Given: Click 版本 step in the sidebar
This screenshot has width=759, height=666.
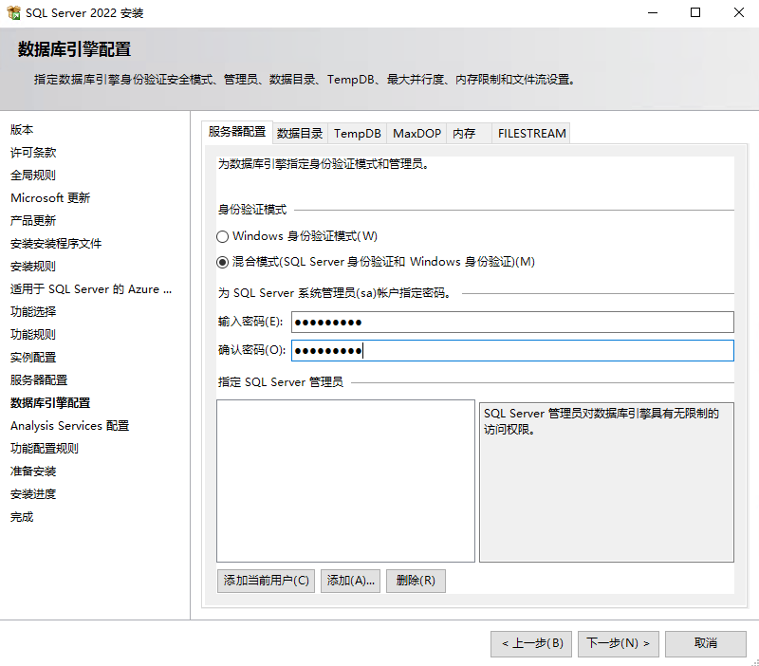Looking at the screenshot, I should tap(22, 130).
